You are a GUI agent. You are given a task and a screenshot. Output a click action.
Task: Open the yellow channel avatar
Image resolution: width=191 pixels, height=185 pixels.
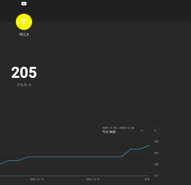point(24,22)
